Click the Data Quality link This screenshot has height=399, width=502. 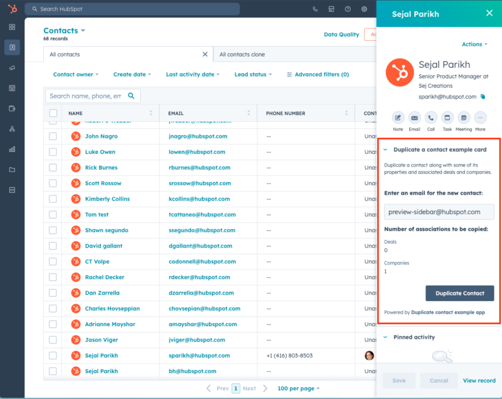pyautogui.click(x=341, y=35)
